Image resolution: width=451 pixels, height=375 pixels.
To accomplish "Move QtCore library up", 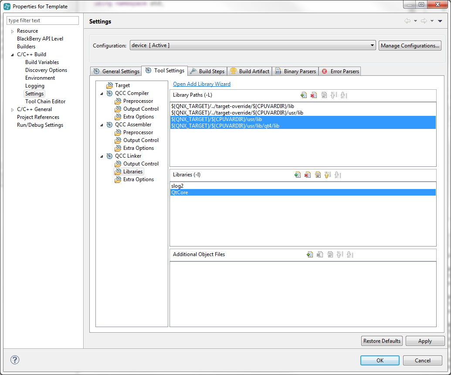I will click(x=328, y=175).
